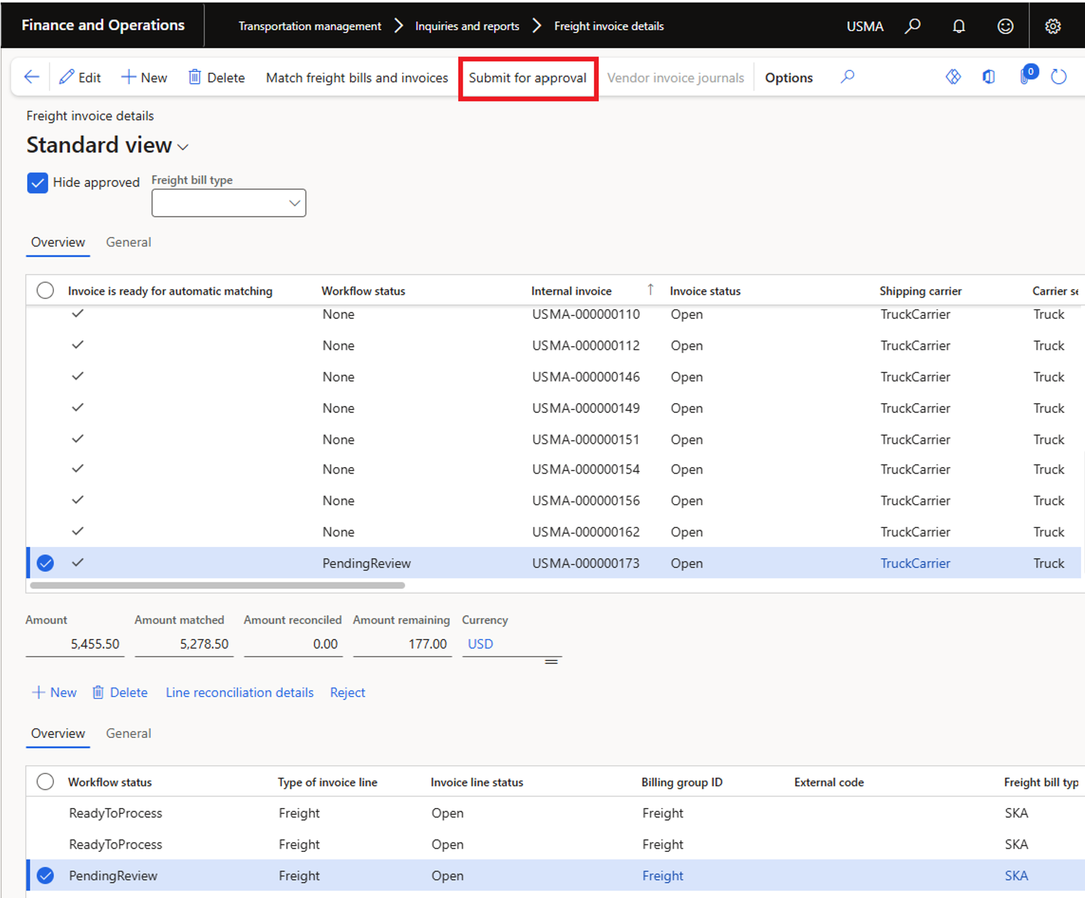Toggle Hide approved checkbox

point(38,183)
